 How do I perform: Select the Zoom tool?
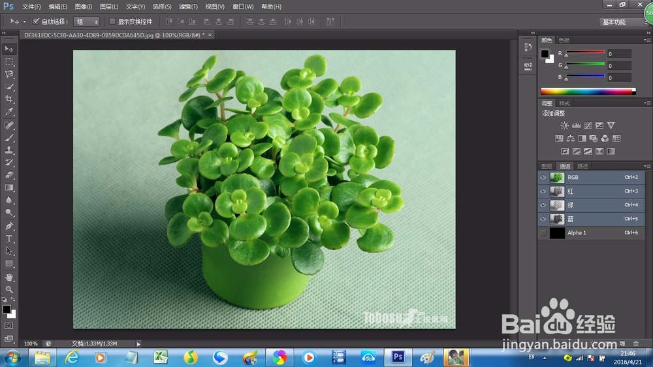pos(8,289)
